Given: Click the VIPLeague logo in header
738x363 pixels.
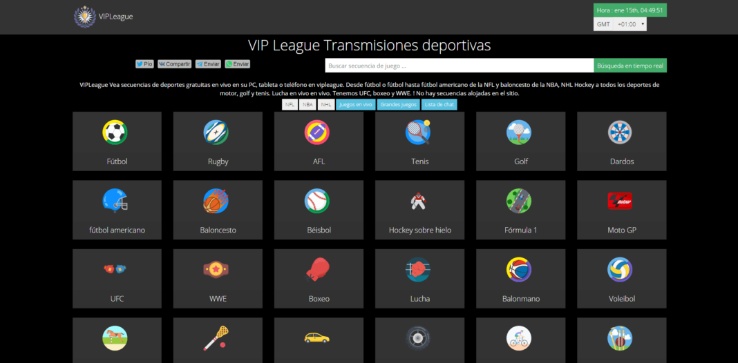Looking at the screenshot, I should (x=104, y=17).
